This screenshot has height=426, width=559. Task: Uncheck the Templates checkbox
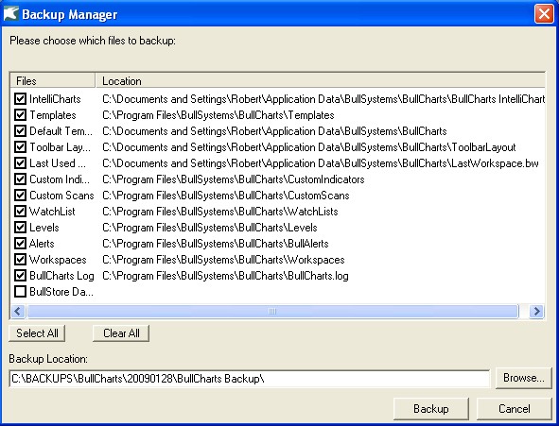(x=20, y=114)
